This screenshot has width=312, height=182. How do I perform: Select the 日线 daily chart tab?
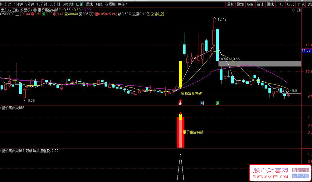click(x=80, y=4)
